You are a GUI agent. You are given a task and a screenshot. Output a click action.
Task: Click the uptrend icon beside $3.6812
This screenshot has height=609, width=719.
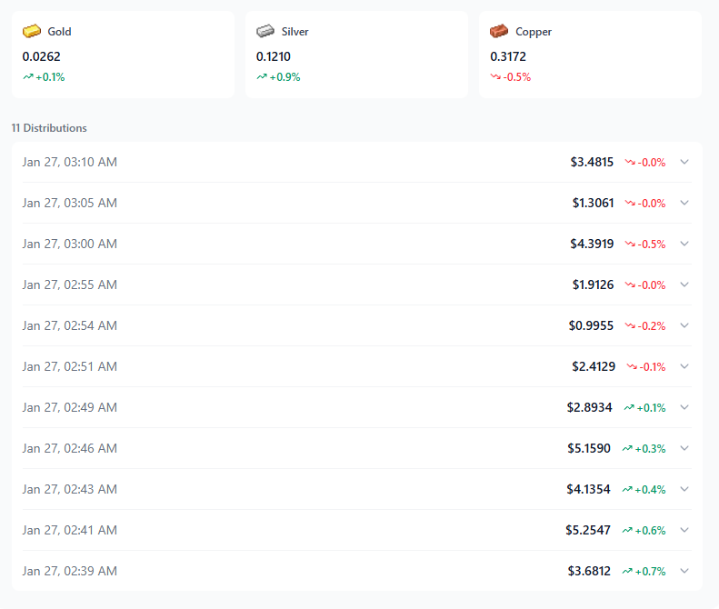(627, 571)
